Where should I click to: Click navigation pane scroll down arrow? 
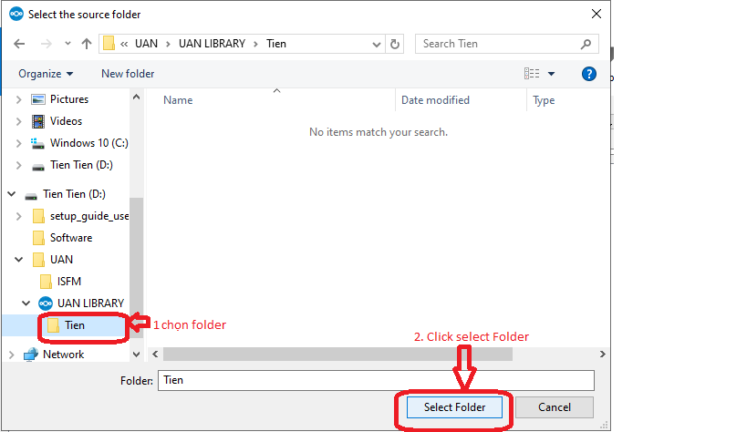136,355
